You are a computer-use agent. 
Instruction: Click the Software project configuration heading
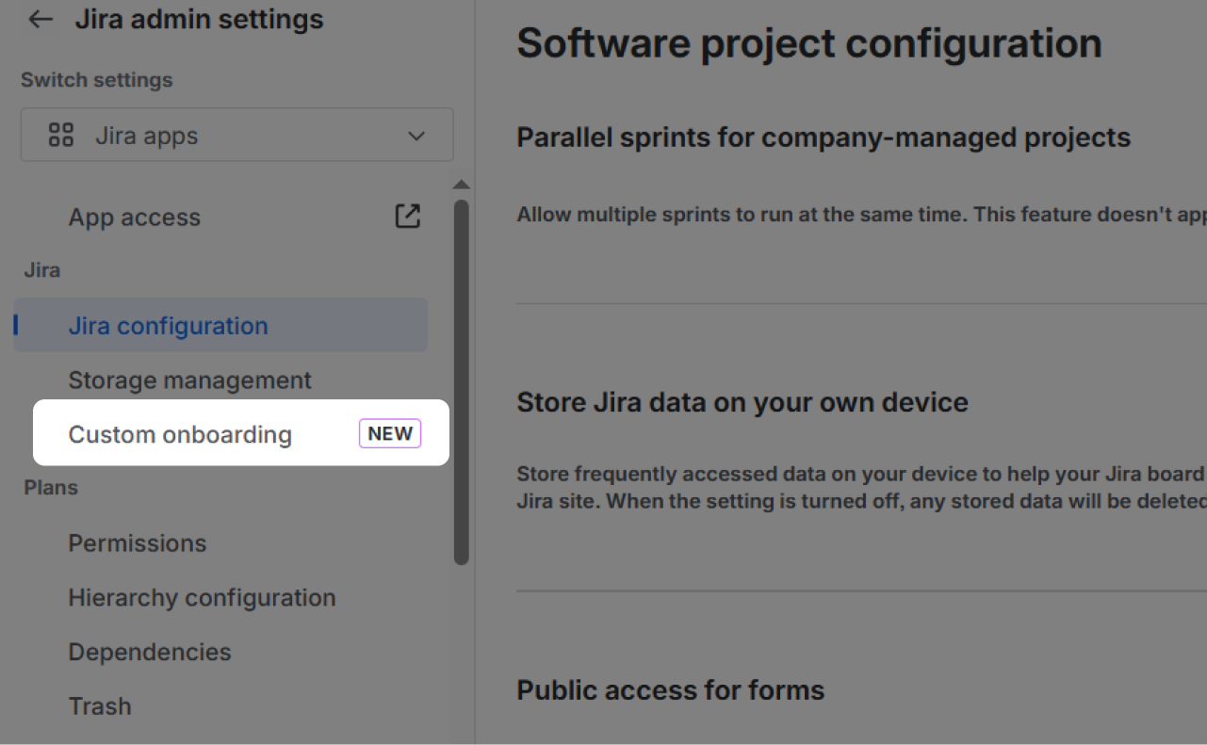[809, 43]
